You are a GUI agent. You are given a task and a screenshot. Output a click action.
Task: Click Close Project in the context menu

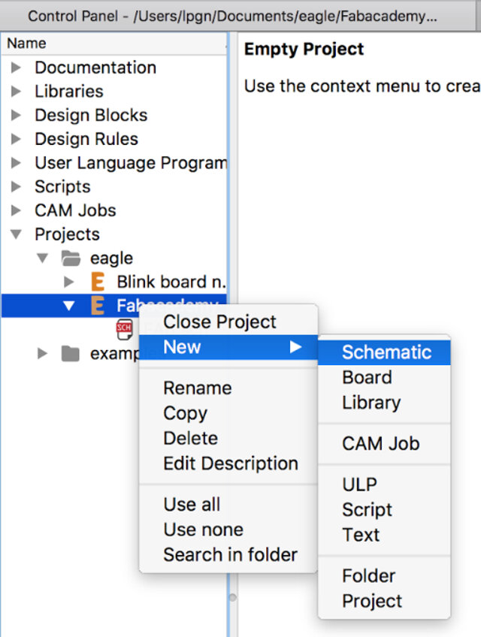click(x=220, y=322)
